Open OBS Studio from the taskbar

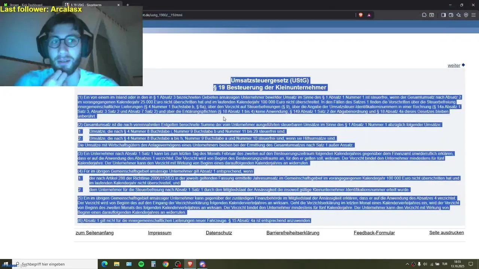click(178, 264)
